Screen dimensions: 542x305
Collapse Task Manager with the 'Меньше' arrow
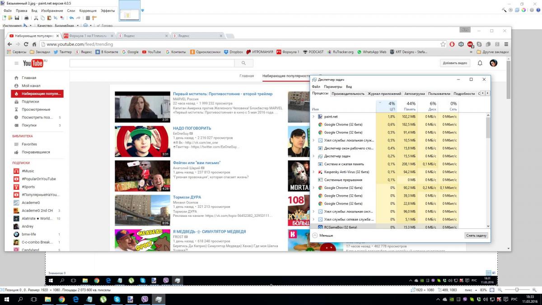click(x=315, y=235)
